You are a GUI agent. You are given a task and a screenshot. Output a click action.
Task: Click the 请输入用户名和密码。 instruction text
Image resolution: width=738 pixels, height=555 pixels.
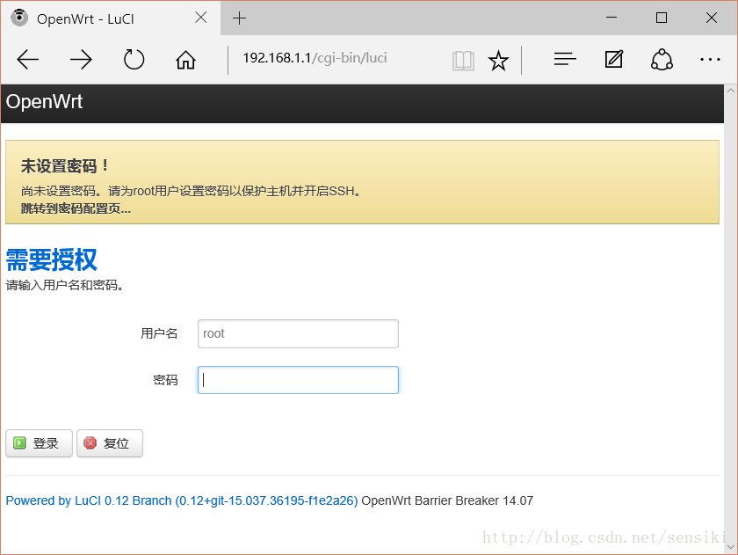pos(64,285)
